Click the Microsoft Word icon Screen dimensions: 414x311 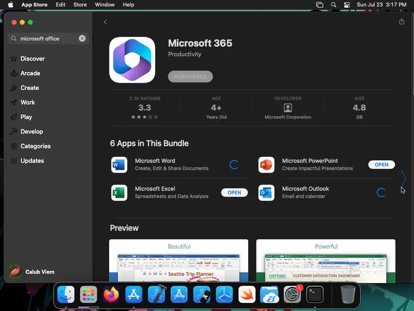pyautogui.click(x=119, y=164)
